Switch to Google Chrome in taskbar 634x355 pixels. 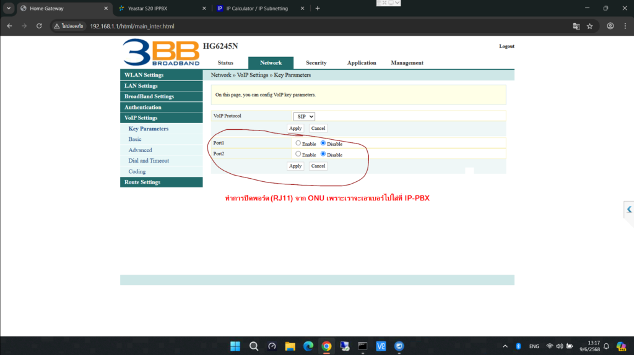click(326, 346)
